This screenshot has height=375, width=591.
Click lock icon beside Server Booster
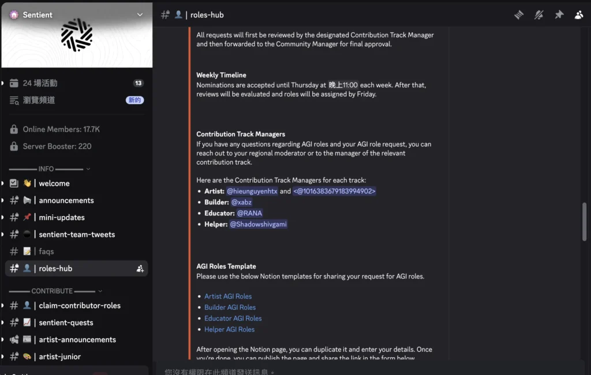click(14, 146)
